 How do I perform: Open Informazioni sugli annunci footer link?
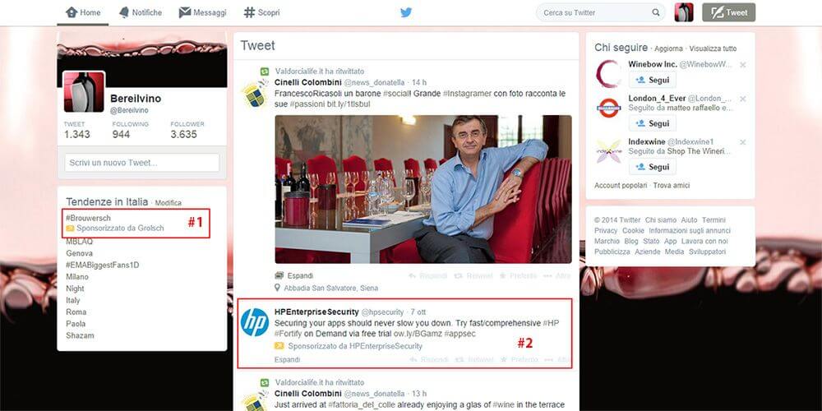690,231
